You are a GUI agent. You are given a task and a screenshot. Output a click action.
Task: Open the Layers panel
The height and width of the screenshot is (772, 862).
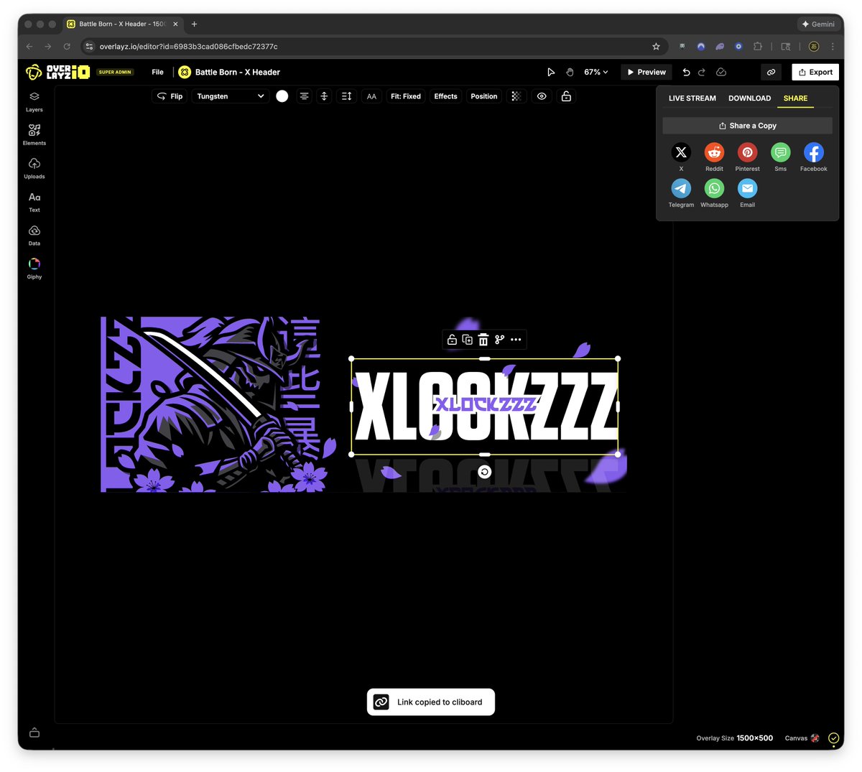[34, 101]
